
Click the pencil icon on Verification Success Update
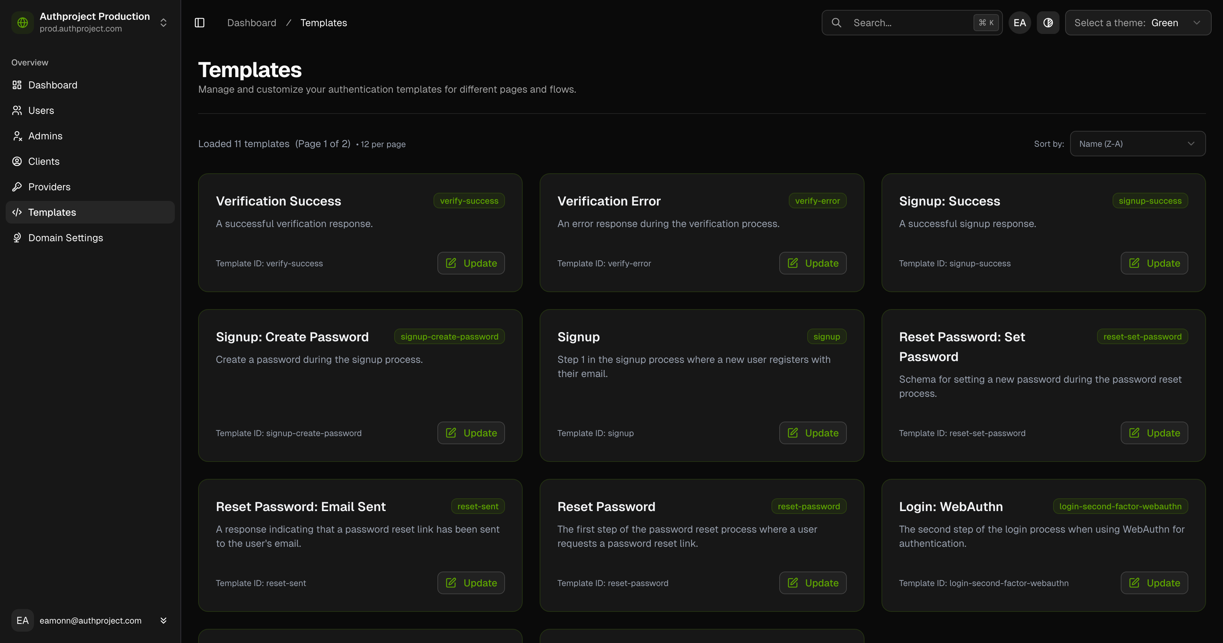coord(451,263)
